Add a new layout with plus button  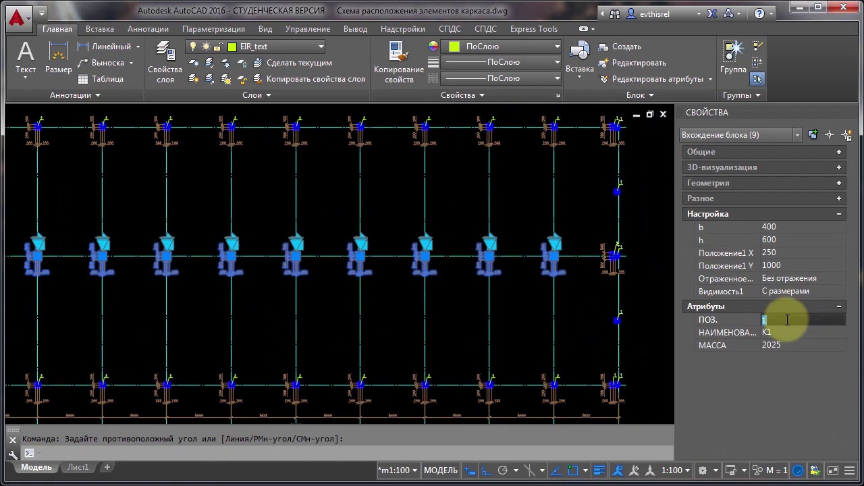point(107,467)
